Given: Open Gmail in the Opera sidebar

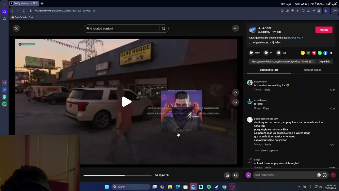Looking at the screenshot, I should tap(4, 83).
